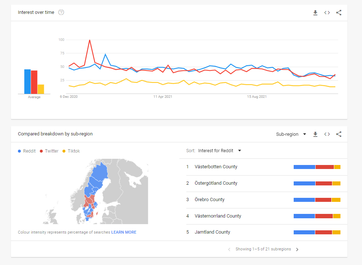
Task: Open the Sub-region dropdown
Action: (291, 134)
